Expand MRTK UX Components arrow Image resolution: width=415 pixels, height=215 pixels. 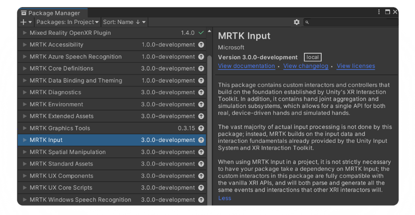click(x=24, y=176)
